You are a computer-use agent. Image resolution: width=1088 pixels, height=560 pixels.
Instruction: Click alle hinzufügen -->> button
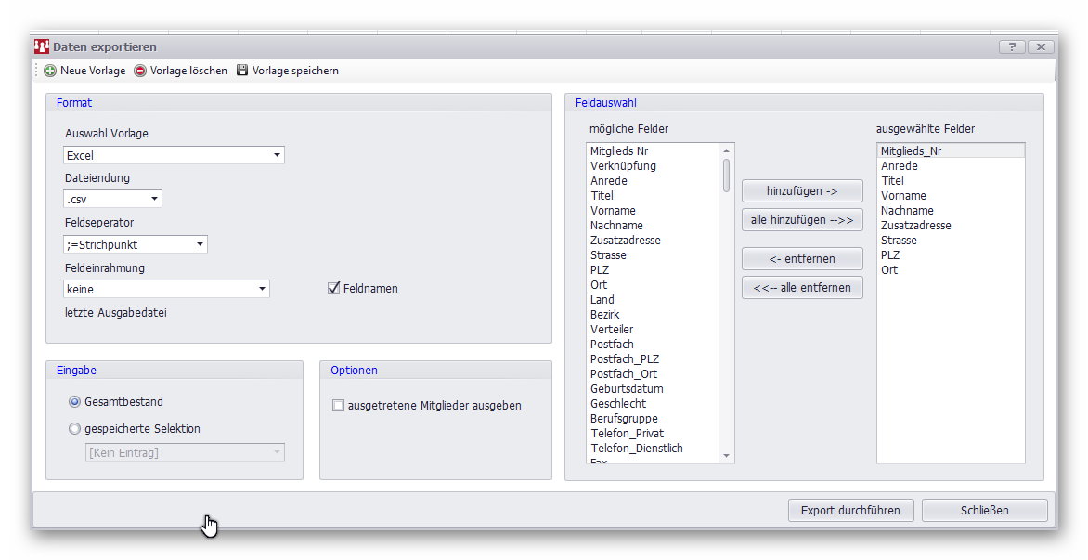click(802, 220)
